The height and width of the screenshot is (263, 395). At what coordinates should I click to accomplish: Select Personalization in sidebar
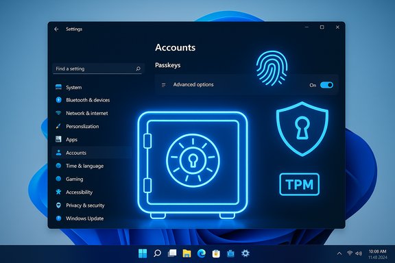click(x=82, y=126)
